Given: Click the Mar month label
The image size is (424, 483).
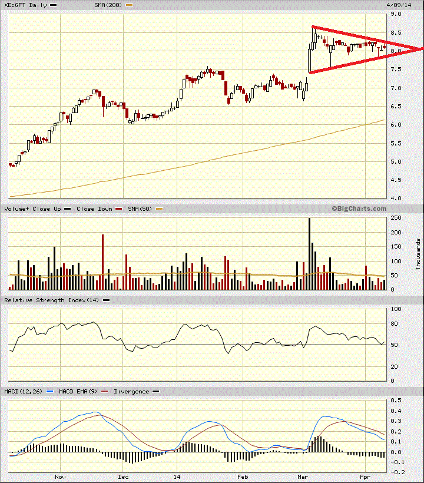Looking at the screenshot, I should click(x=303, y=477).
